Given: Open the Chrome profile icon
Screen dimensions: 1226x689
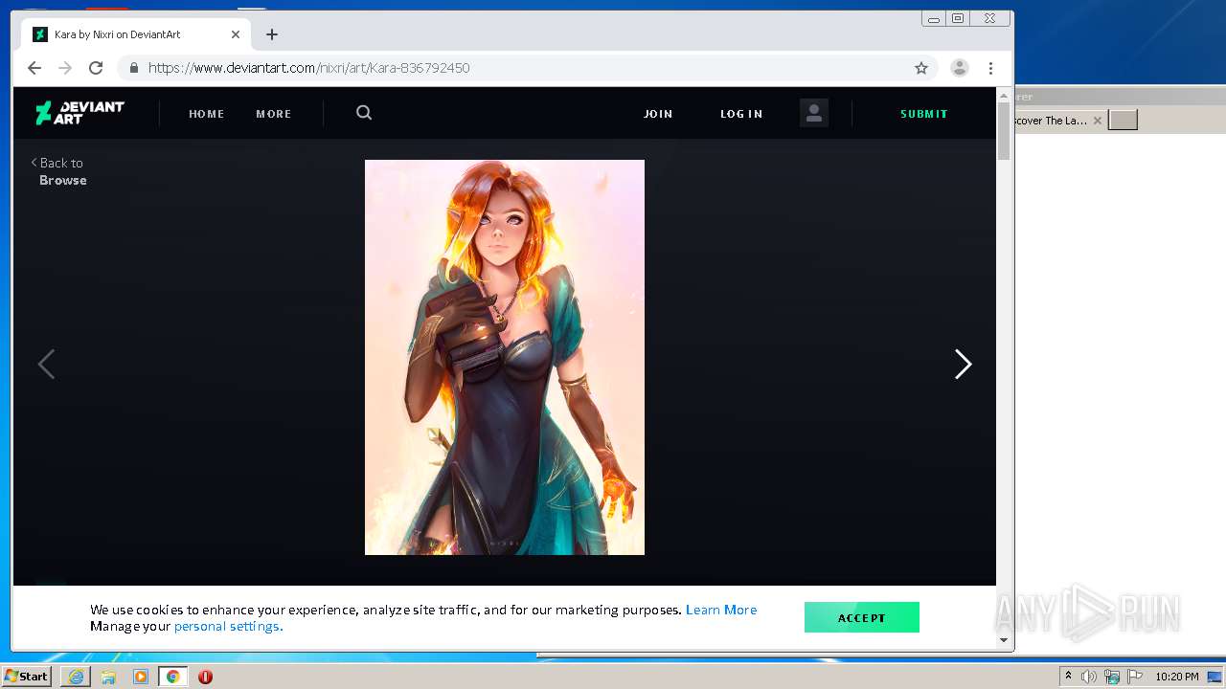Looking at the screenshot, I should (959, 68).
